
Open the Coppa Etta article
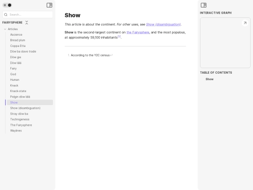[x=18, y=46]
